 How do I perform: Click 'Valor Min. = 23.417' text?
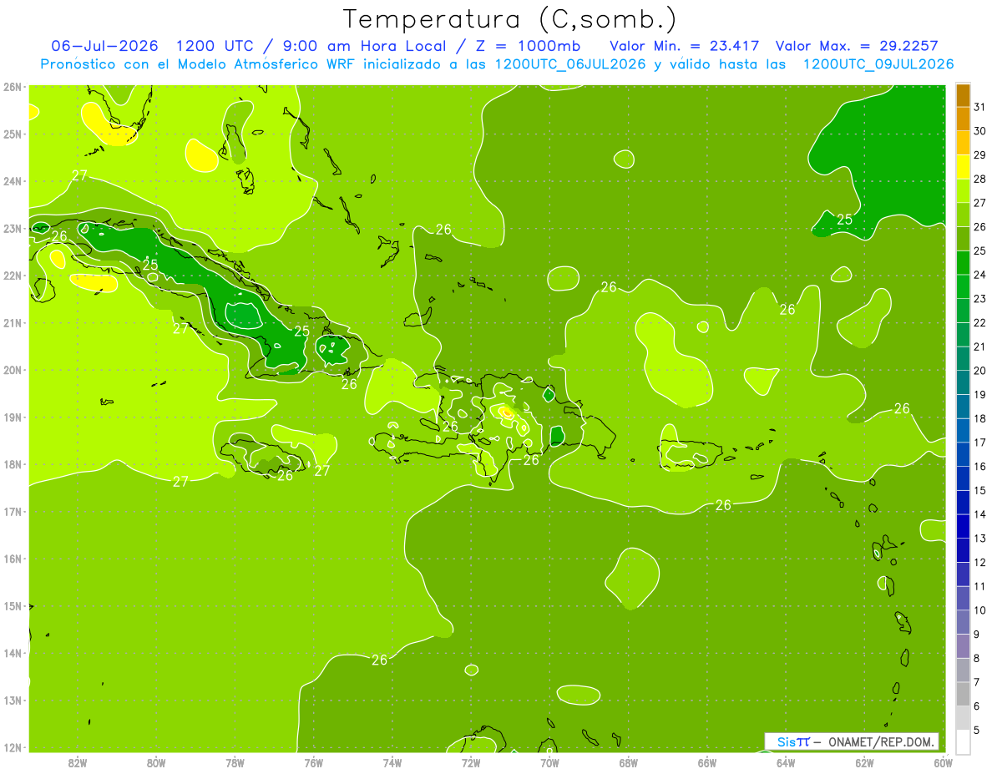[685, 45]
